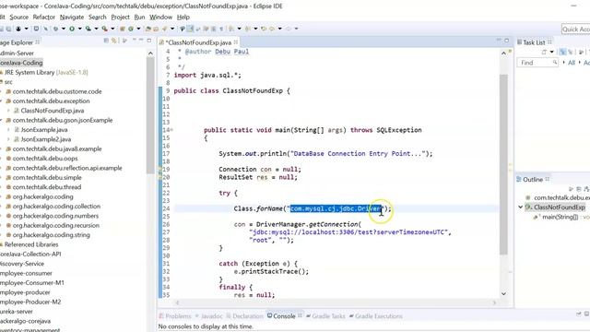Select com.techtalk.debu.custome.code package
Screen dimensions: 590x332
point(57,91)
